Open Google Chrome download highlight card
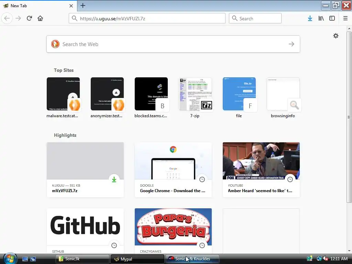The height and width of the screenshot is (264, 352). click(173, 170)
